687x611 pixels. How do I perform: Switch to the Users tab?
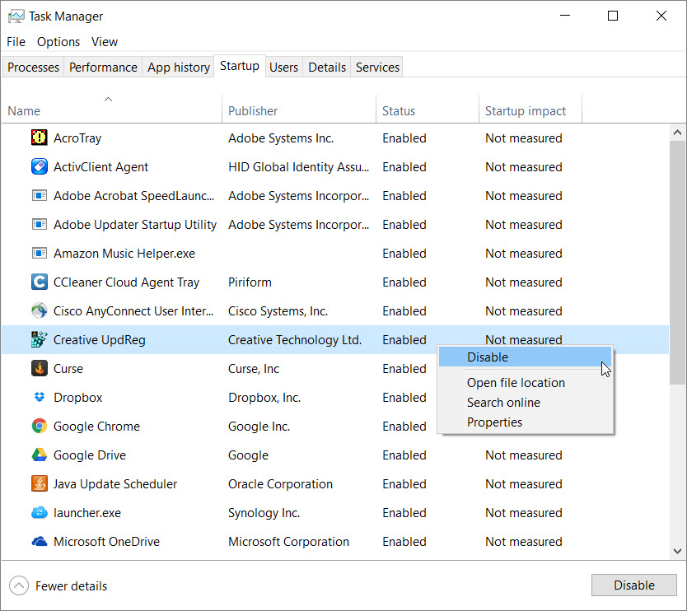pyautogui.click(x=283, y=67)
